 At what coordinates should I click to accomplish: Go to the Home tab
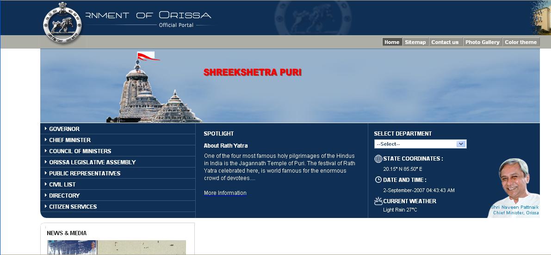(x=392, y=42)
